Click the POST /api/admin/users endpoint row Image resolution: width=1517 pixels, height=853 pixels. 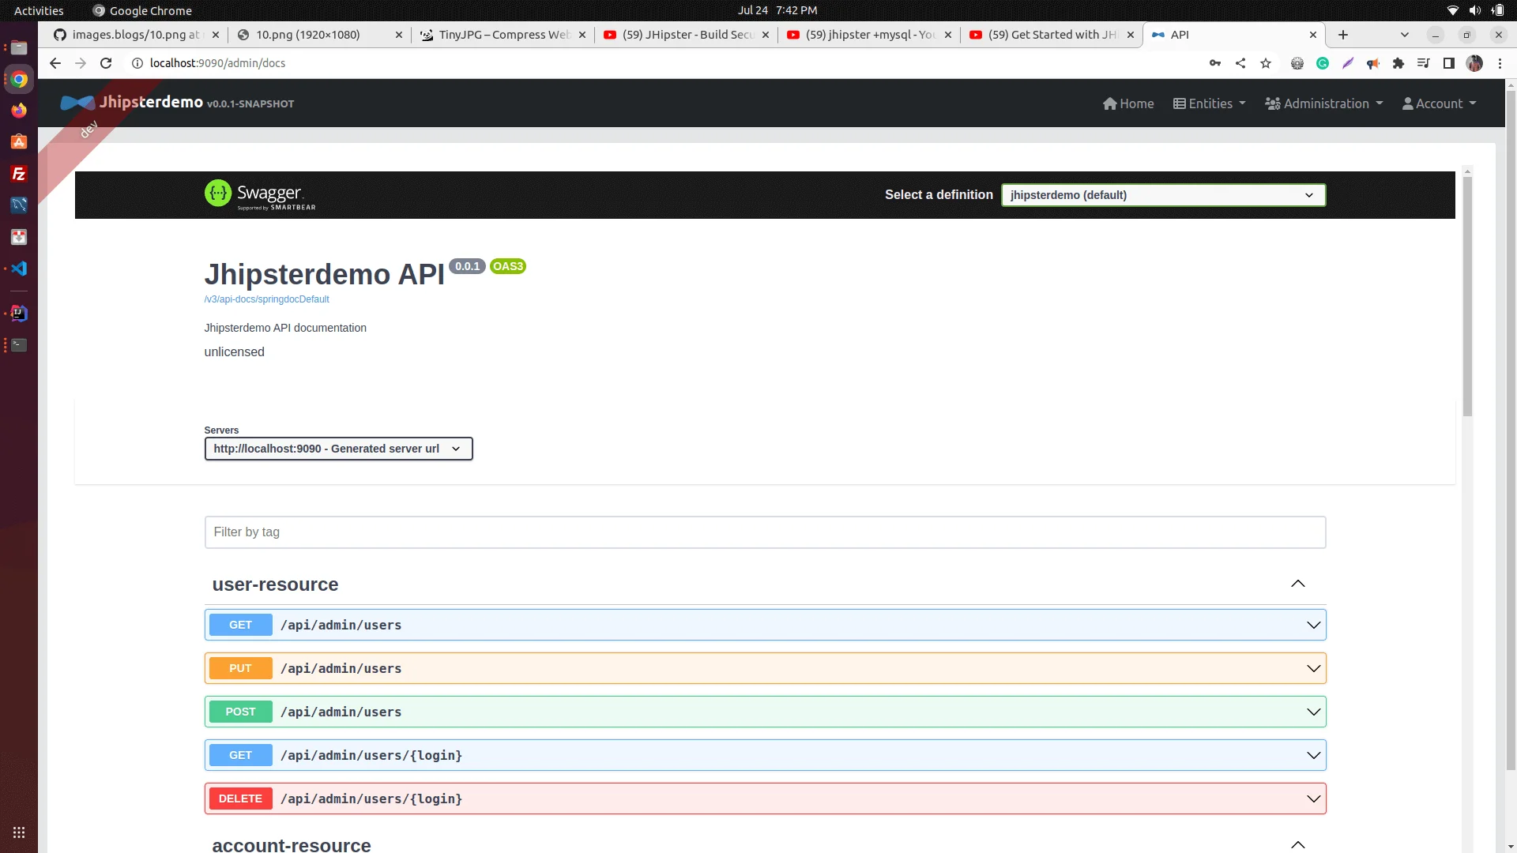(x=765, y=712)
